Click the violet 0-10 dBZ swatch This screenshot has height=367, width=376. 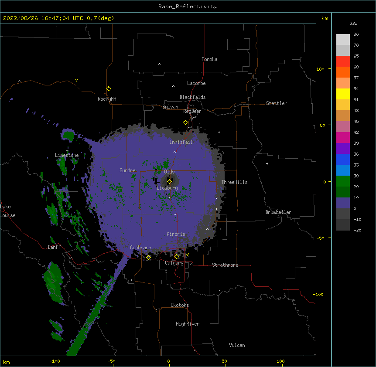click(x=343, y=203)
